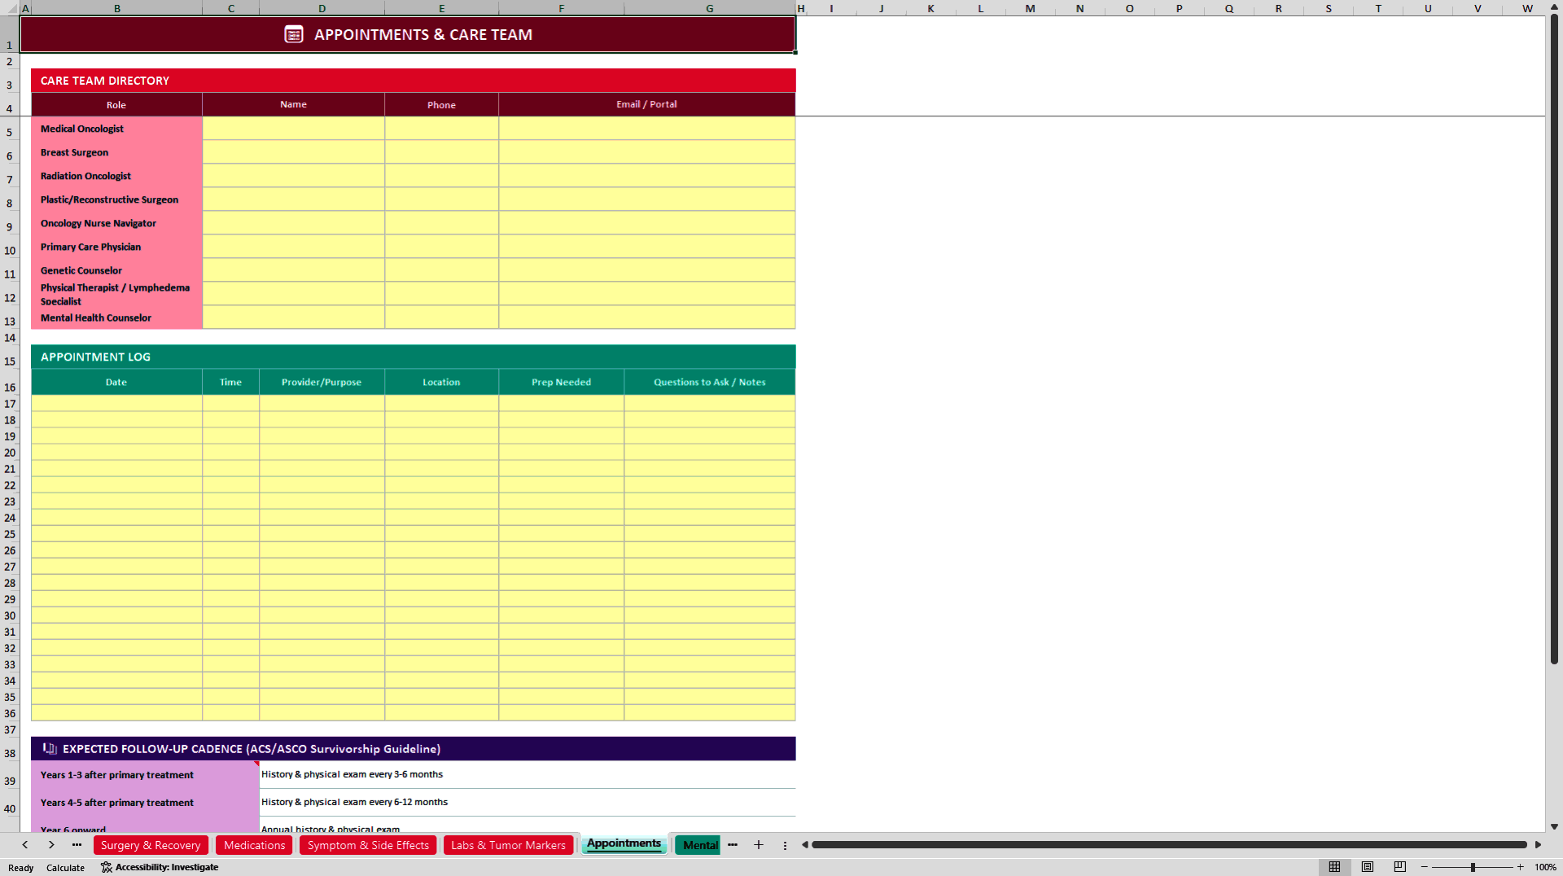The image size is (1563, 876).
Task: Go to the next sheet tab arrow
Action: pos(51,845)
